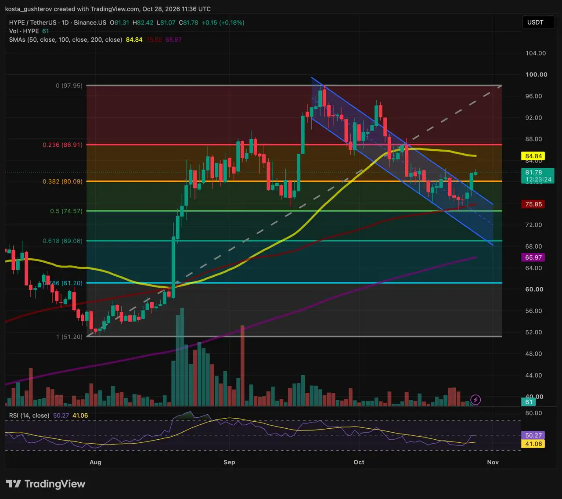The height and width of the screenshot is (499, 562).
Task: Click the purple 65.97 SMA price label
Action: pos(533,257)
